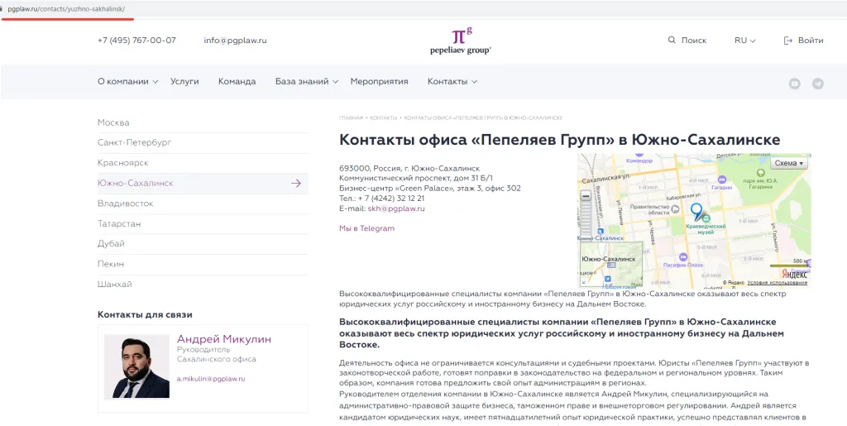847x426 pixels.
Task: Click the Командор marker on map
Action: pyautogui.click(x=639, y=156)
